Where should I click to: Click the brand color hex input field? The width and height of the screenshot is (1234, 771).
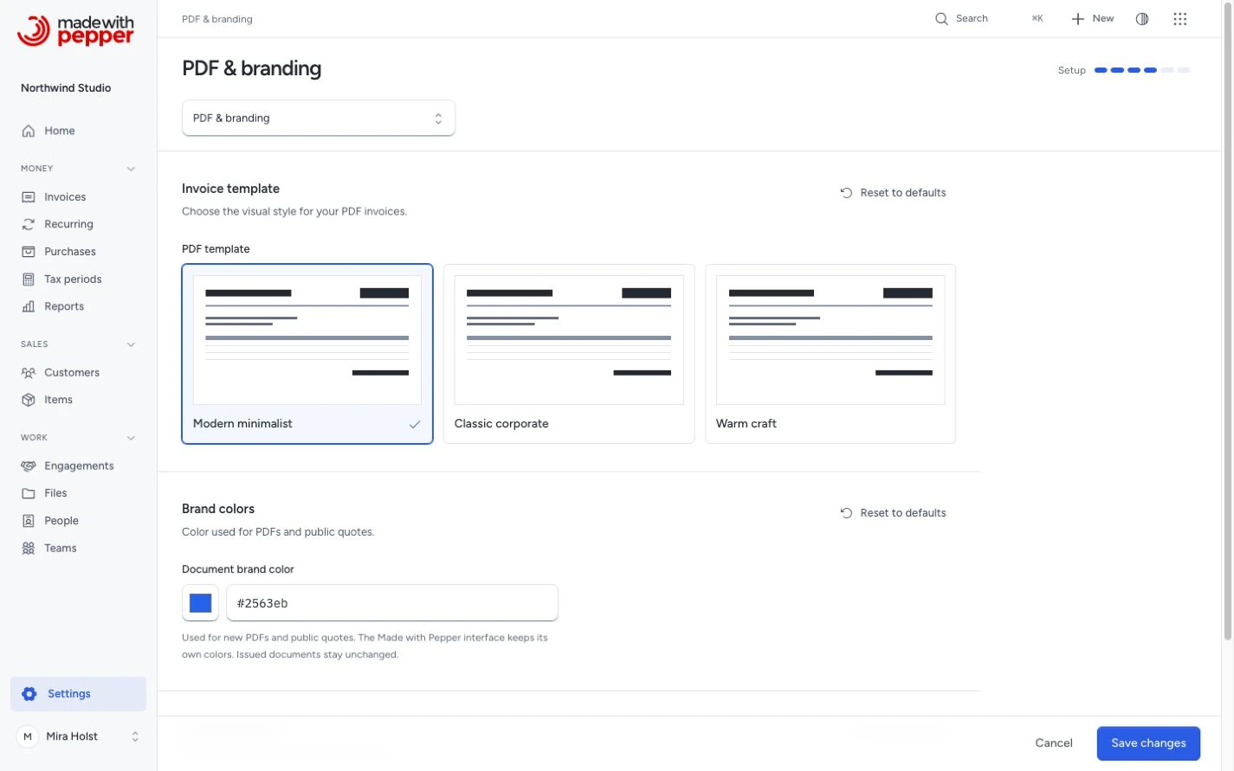(x=392, y=603)
